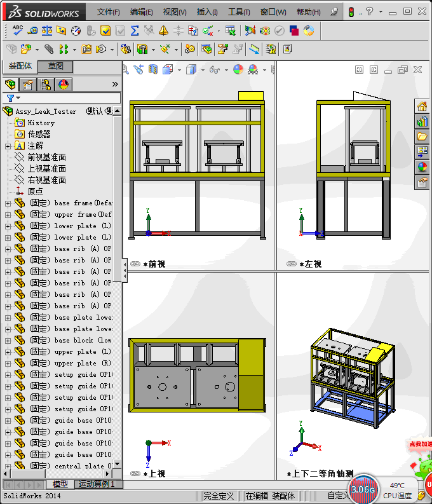Viewport: 432px width, 504px height.
Task: Open the compare documents icon
Action: (x=192, y=31)
